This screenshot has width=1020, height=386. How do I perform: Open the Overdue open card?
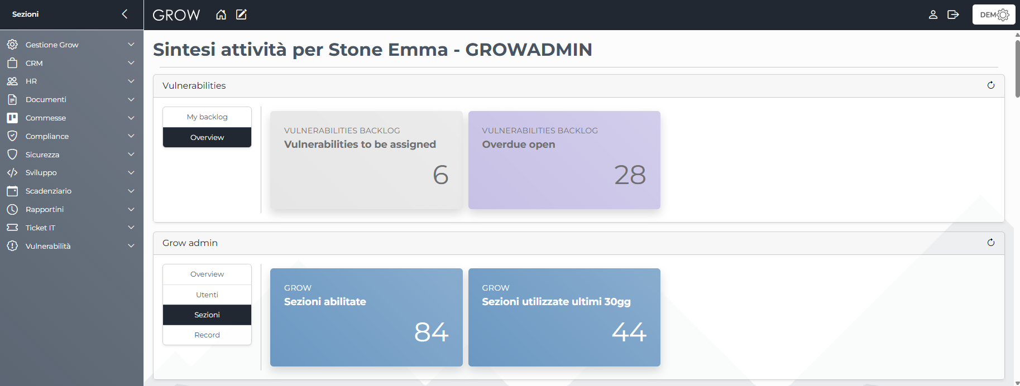pos(564,160)
